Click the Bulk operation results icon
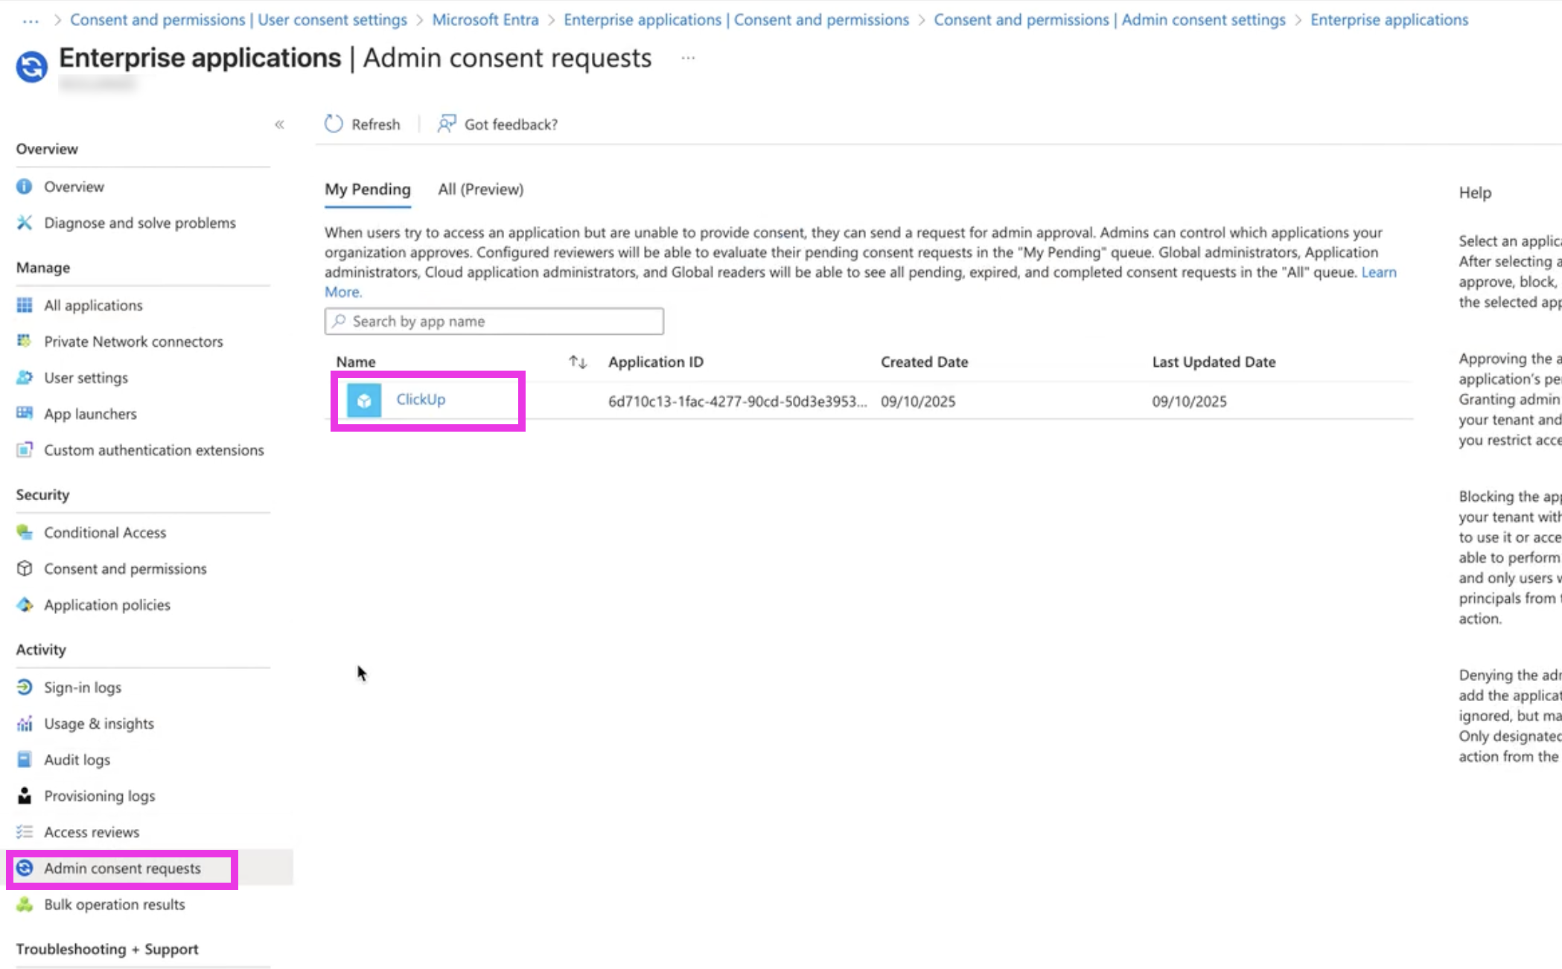 (x=25, y=904)
